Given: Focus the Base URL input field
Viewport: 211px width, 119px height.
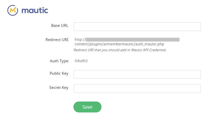Looking at the screenshot, I should click(137, 27).
